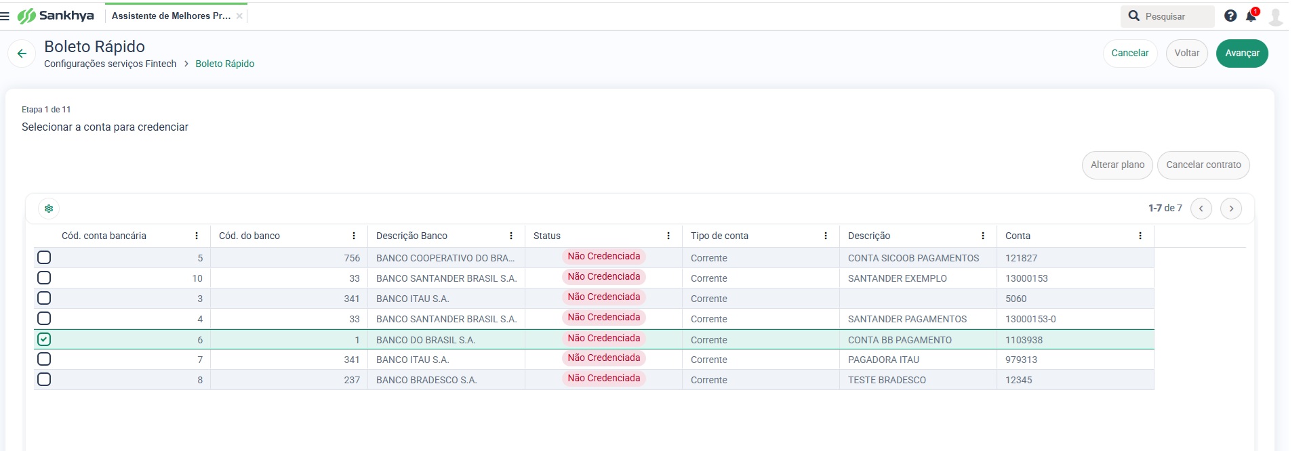
Task: Uncheck the CONTA BB PAGAMENTO row checkbox
Action: coord(44,339)
